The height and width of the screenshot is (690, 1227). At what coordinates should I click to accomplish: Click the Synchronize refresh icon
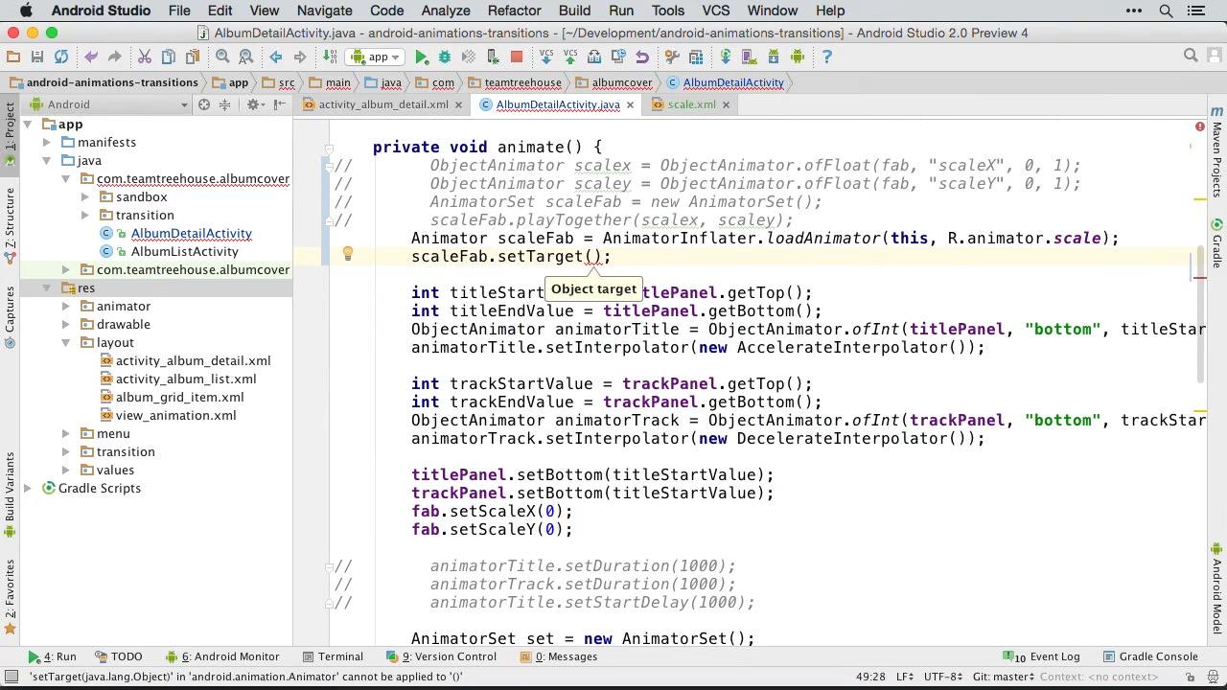[61, 57]
